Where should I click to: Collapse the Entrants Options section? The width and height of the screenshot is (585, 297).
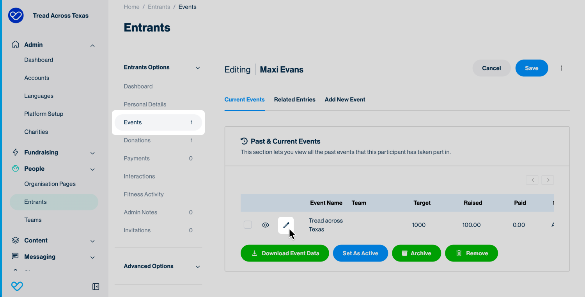click(198, 68)
